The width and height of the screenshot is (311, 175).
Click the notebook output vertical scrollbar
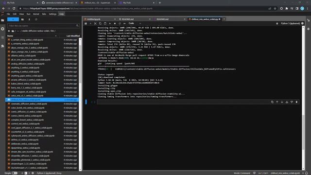point(303,132)
